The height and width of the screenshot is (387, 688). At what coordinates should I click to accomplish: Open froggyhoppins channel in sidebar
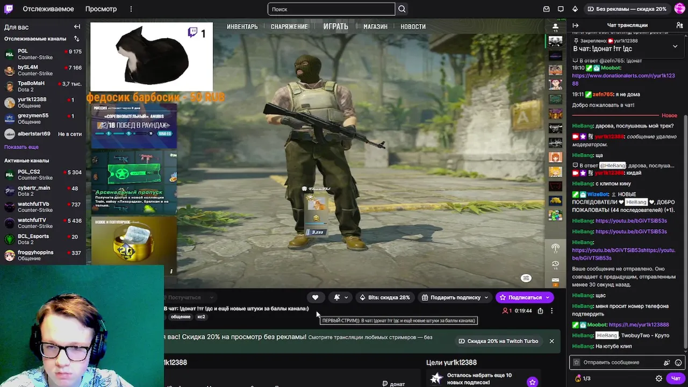tap(43, 255)
